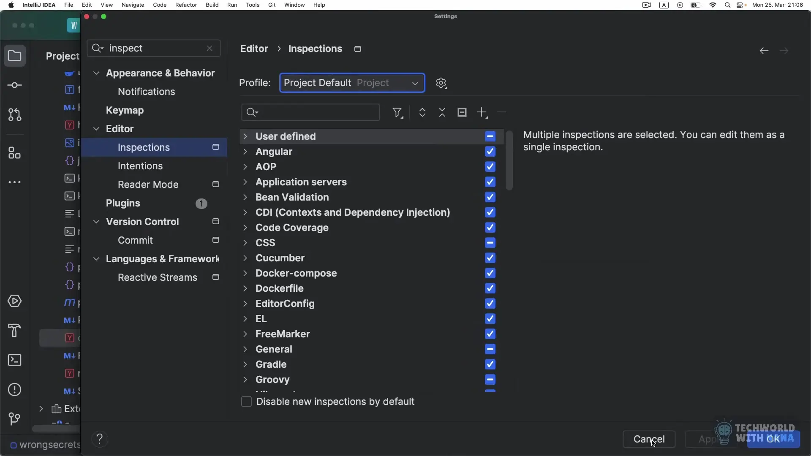Image resolution: width=811 pixels, height=456 pixels.
Task: Collapse the Languages & Frameworks section
Action: 96,259
